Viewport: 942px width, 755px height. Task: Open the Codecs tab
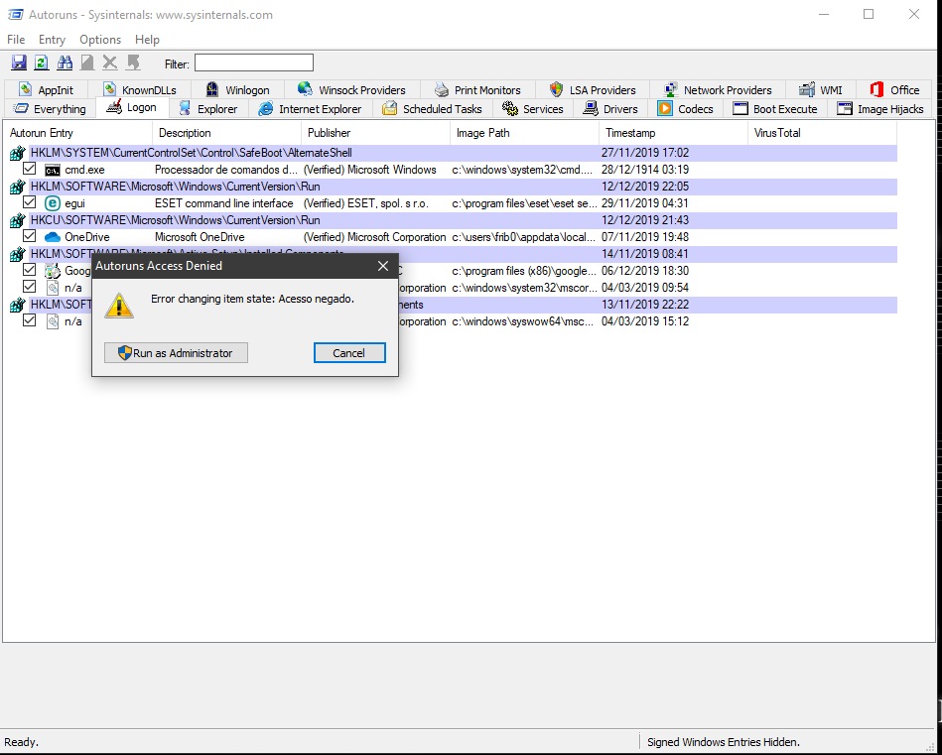[685, 109]
